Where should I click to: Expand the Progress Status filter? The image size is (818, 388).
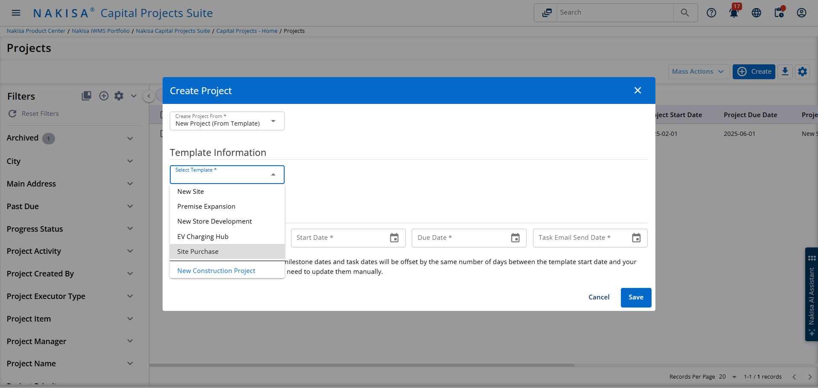point(130,229)
